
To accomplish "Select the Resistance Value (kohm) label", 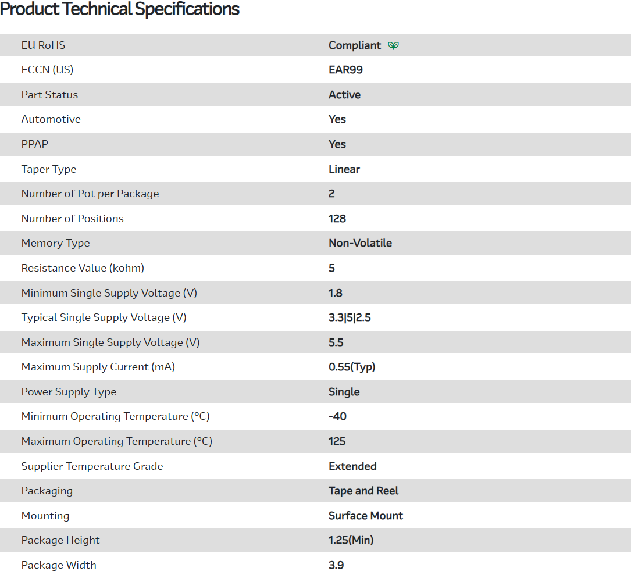I will [x=83, y=268].
